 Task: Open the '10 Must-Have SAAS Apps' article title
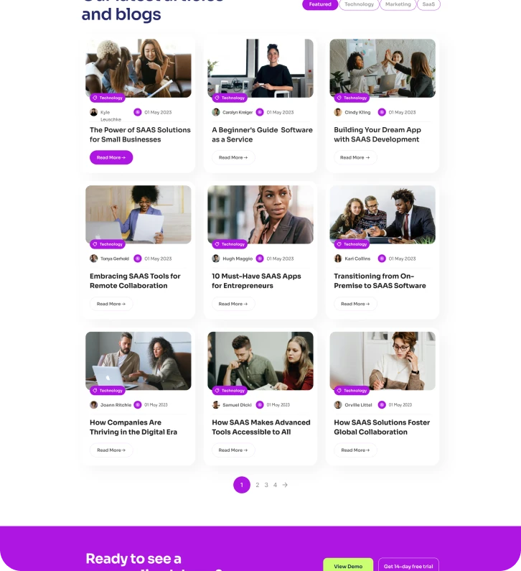256,281
